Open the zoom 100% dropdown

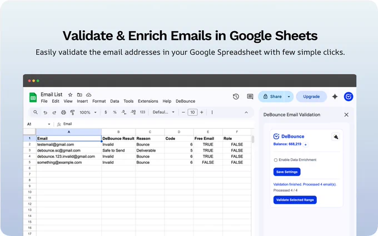88,113
